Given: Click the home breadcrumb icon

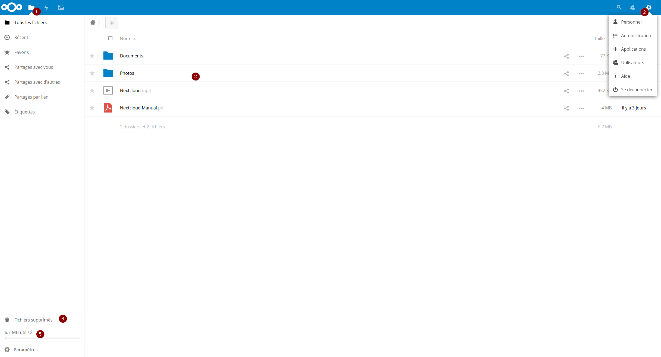Looking at the screenshot, I should (x=93, y=22).
